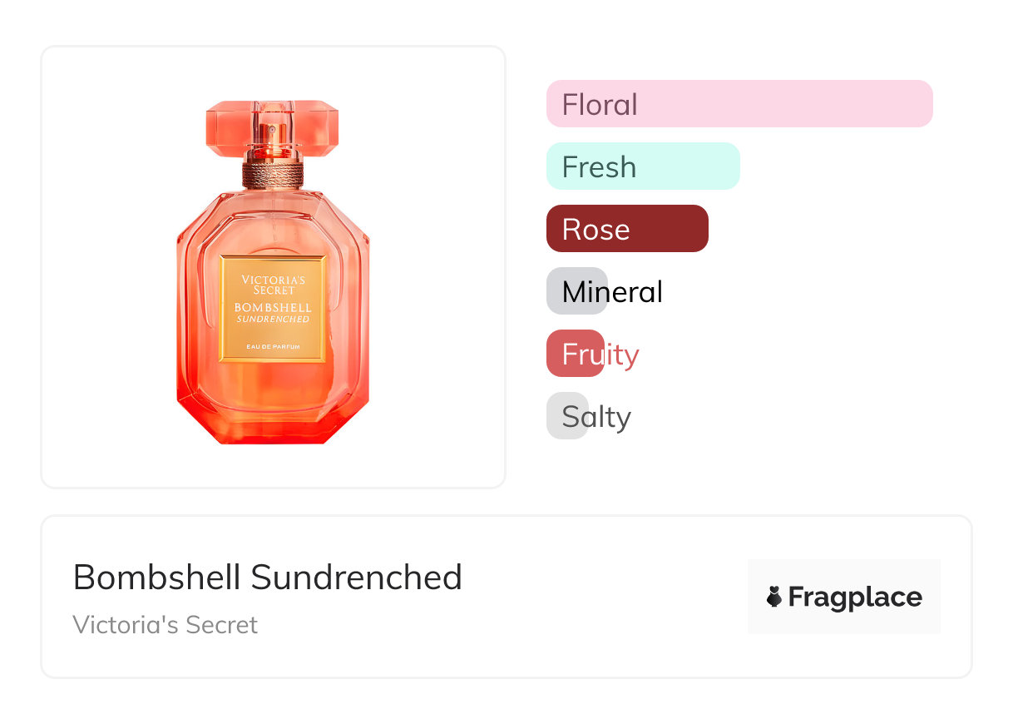
Task: Click the BOMBSHELL text on the gold label
Action: [x=273, y=308]
